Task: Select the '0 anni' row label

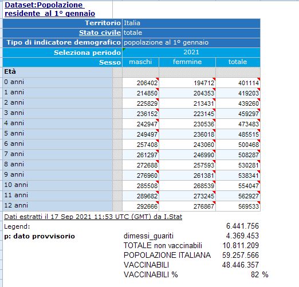Action: (57, 82)
